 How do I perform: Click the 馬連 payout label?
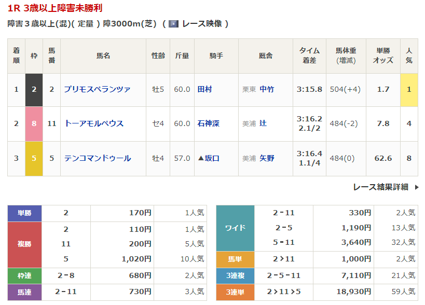24,292
